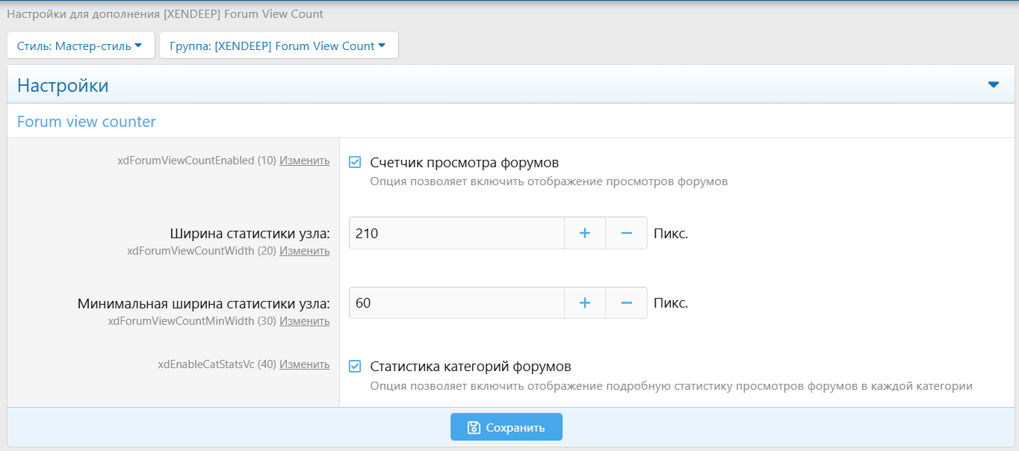Increase node statistics width with plus button
The image size is (1019, 451).
coord(584,234)
